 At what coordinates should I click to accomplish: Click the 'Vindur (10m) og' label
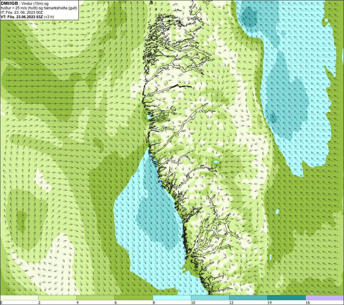click(x=35, y=4)
